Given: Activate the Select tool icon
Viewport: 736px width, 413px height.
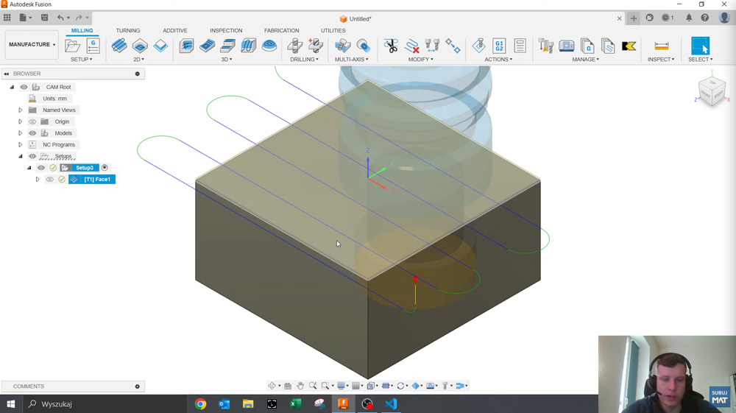Looking at the screenshot, I should (x=701, y=46).
